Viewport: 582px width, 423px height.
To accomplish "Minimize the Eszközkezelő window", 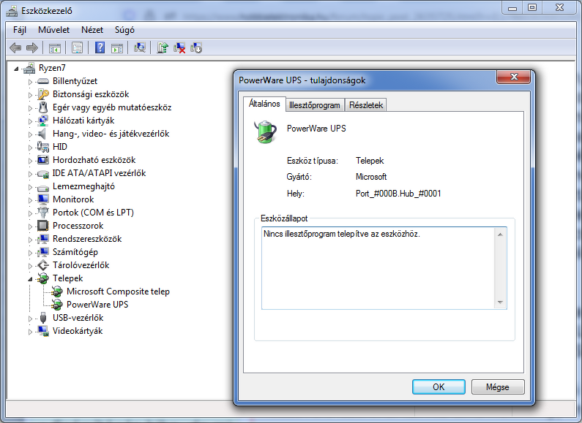I will click(x=512, y=7).
